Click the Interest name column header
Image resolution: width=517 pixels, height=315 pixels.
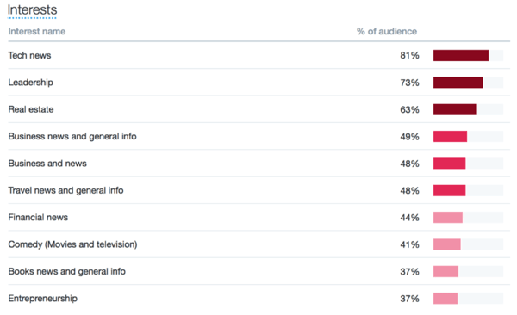point(37,31)
